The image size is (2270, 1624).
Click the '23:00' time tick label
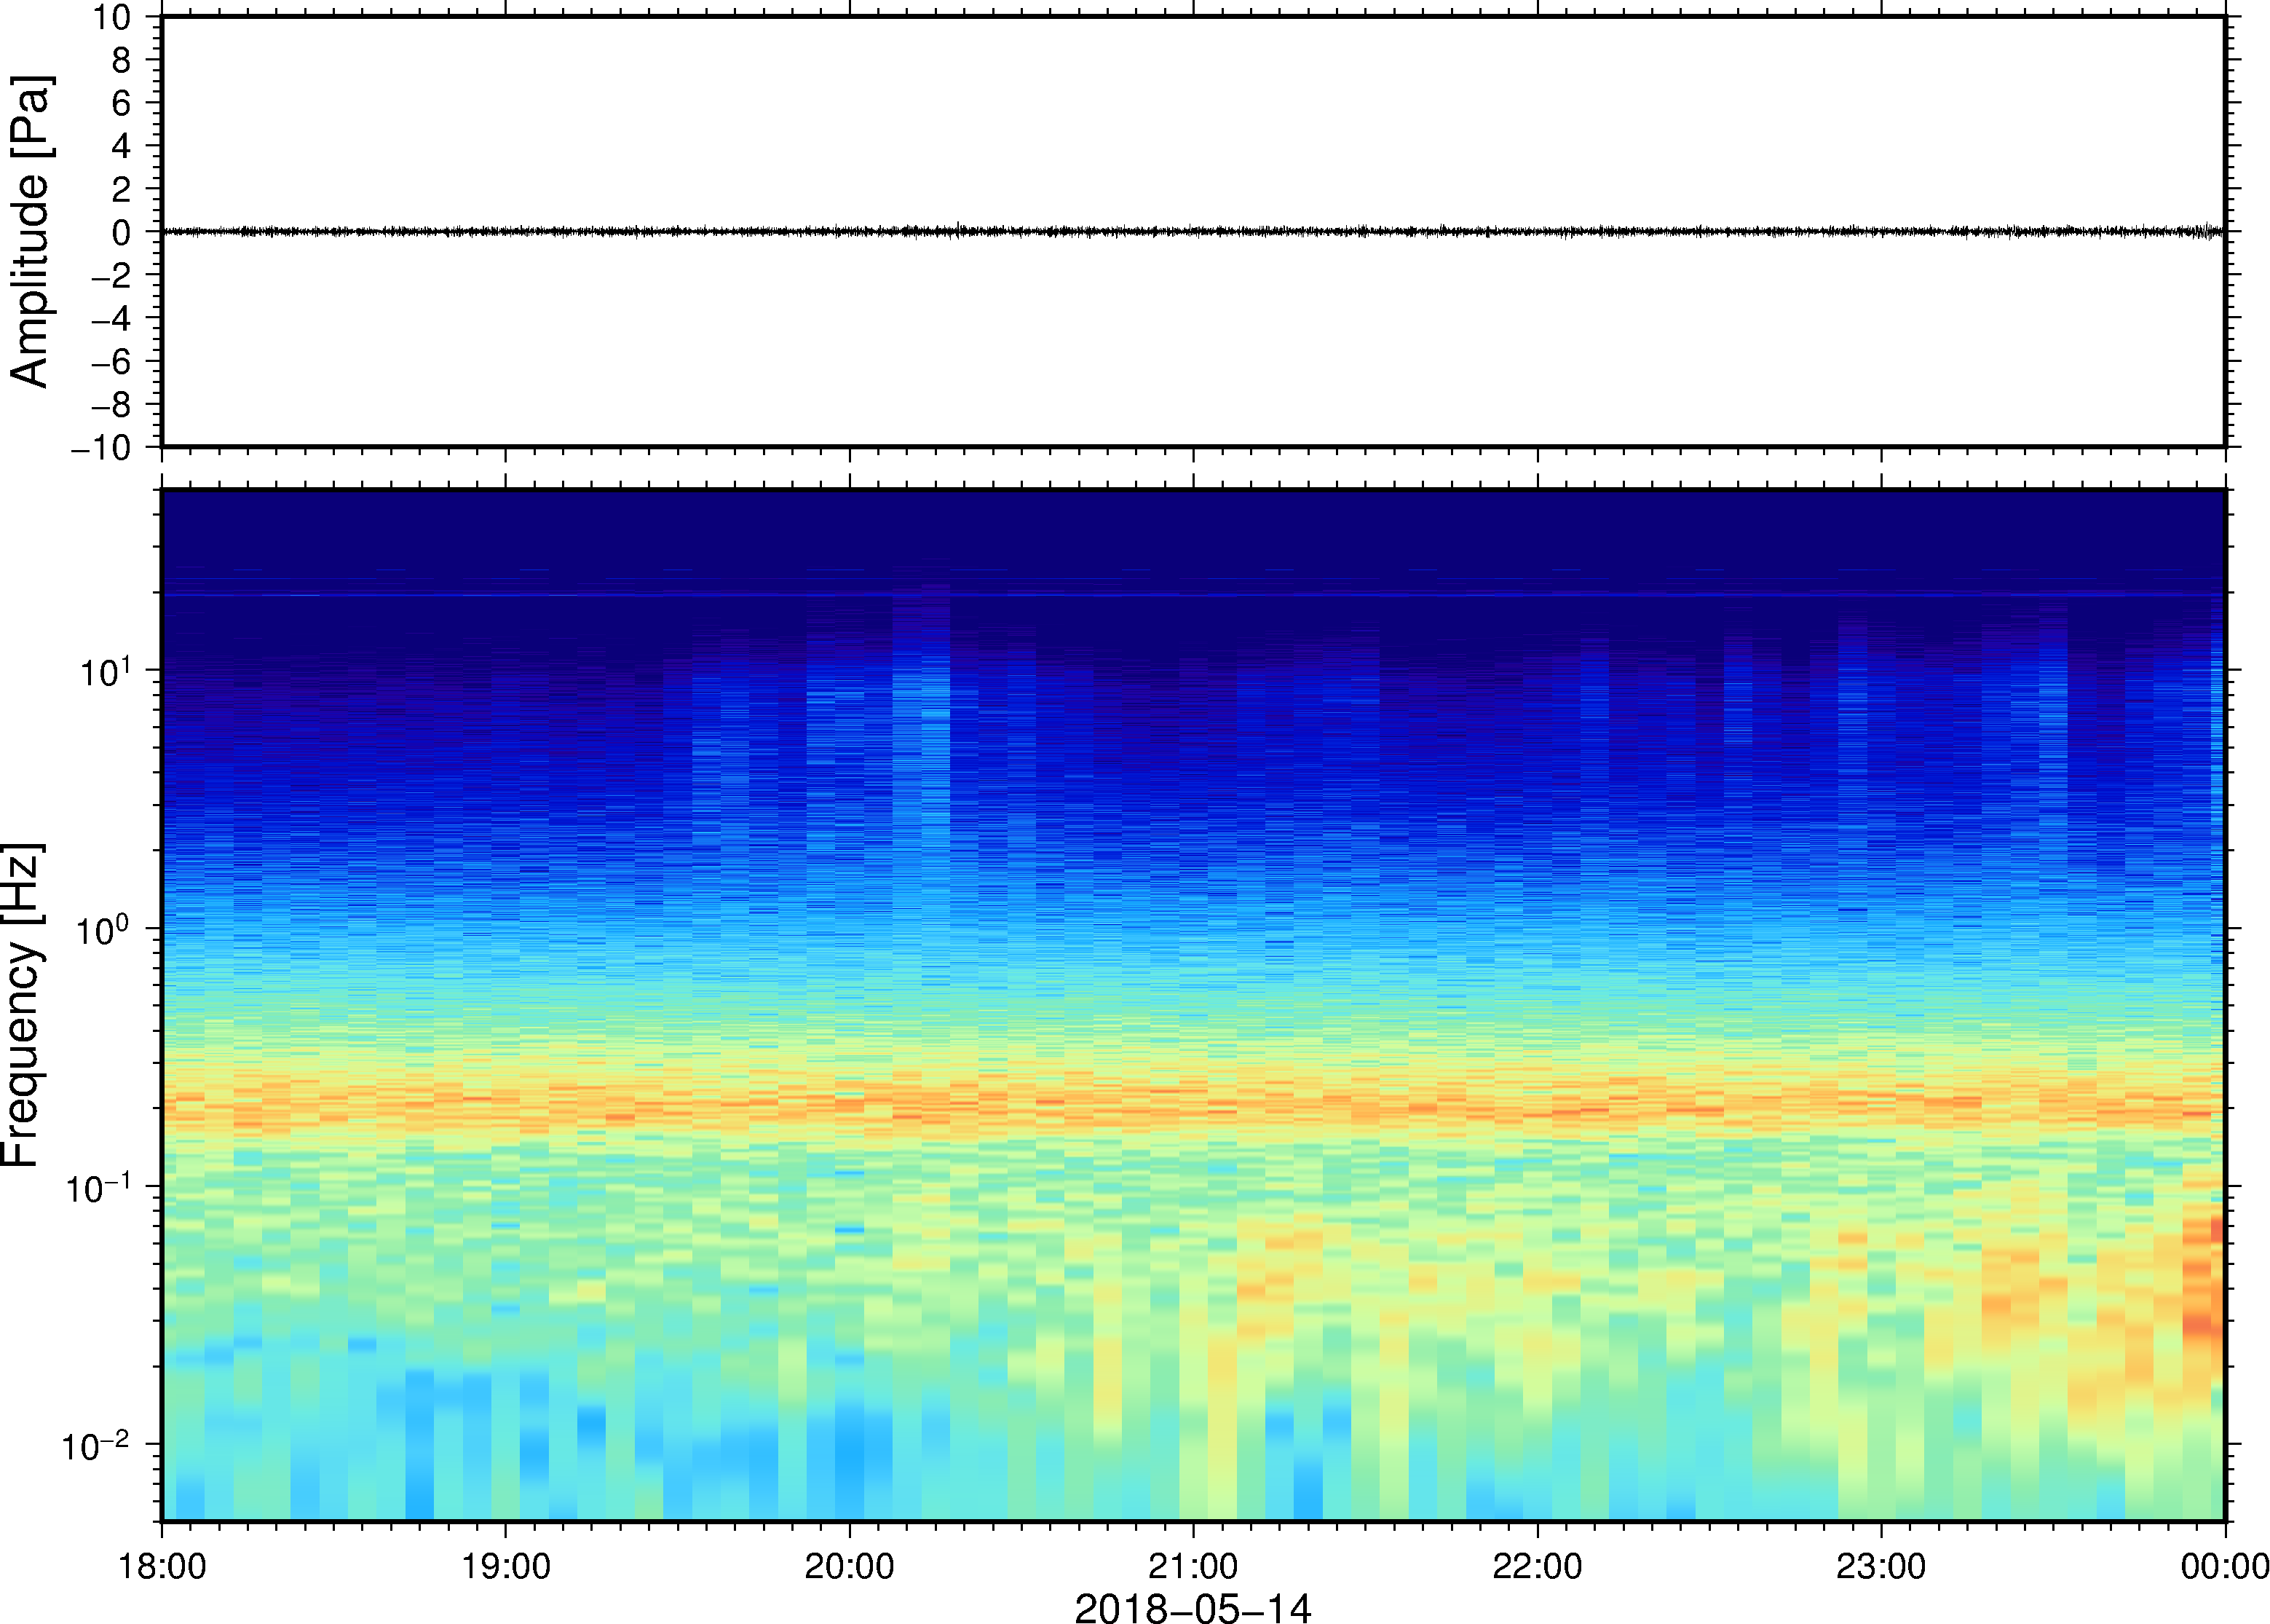pyautogui.click(x=1881, y=1566)
